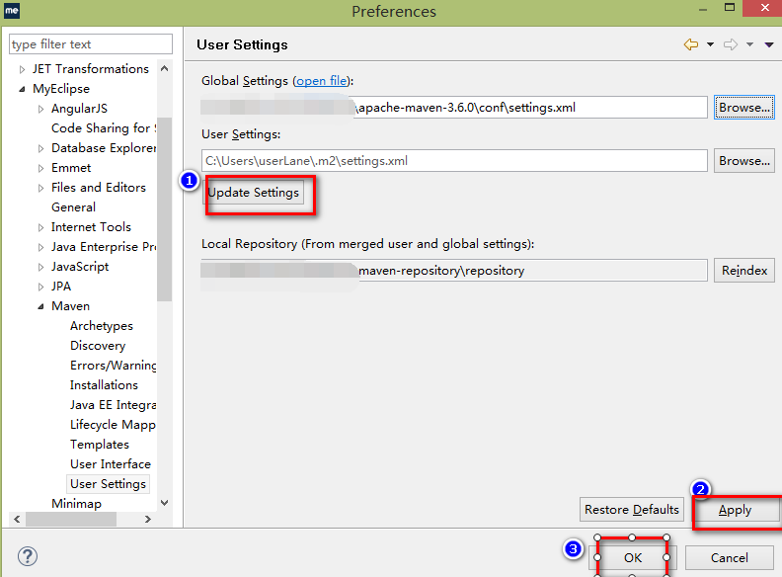Open the forward history dropdown arrow
Viewport: 782px width, 577px height.
(749, 44)
